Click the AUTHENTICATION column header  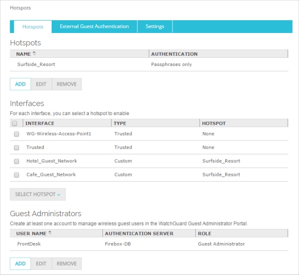pos(218,54)
